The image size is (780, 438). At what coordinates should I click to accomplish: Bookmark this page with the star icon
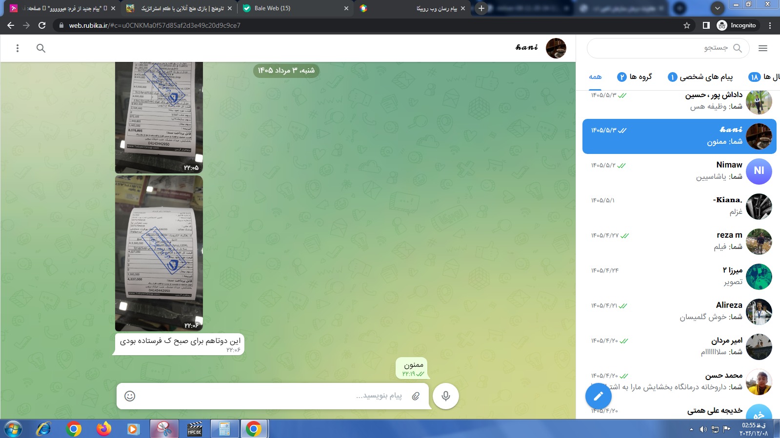(x=687, y=25)
